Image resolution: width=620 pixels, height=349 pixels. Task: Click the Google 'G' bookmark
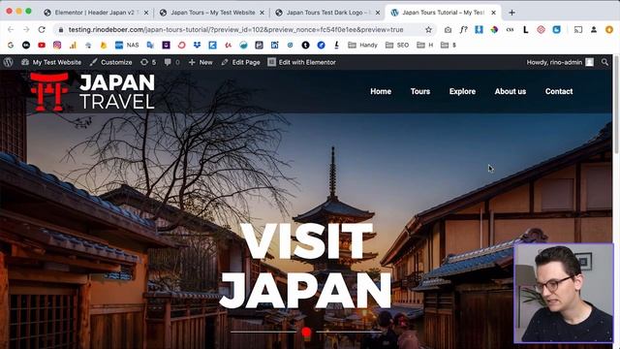pyautogui.click(x=11, y=46)
